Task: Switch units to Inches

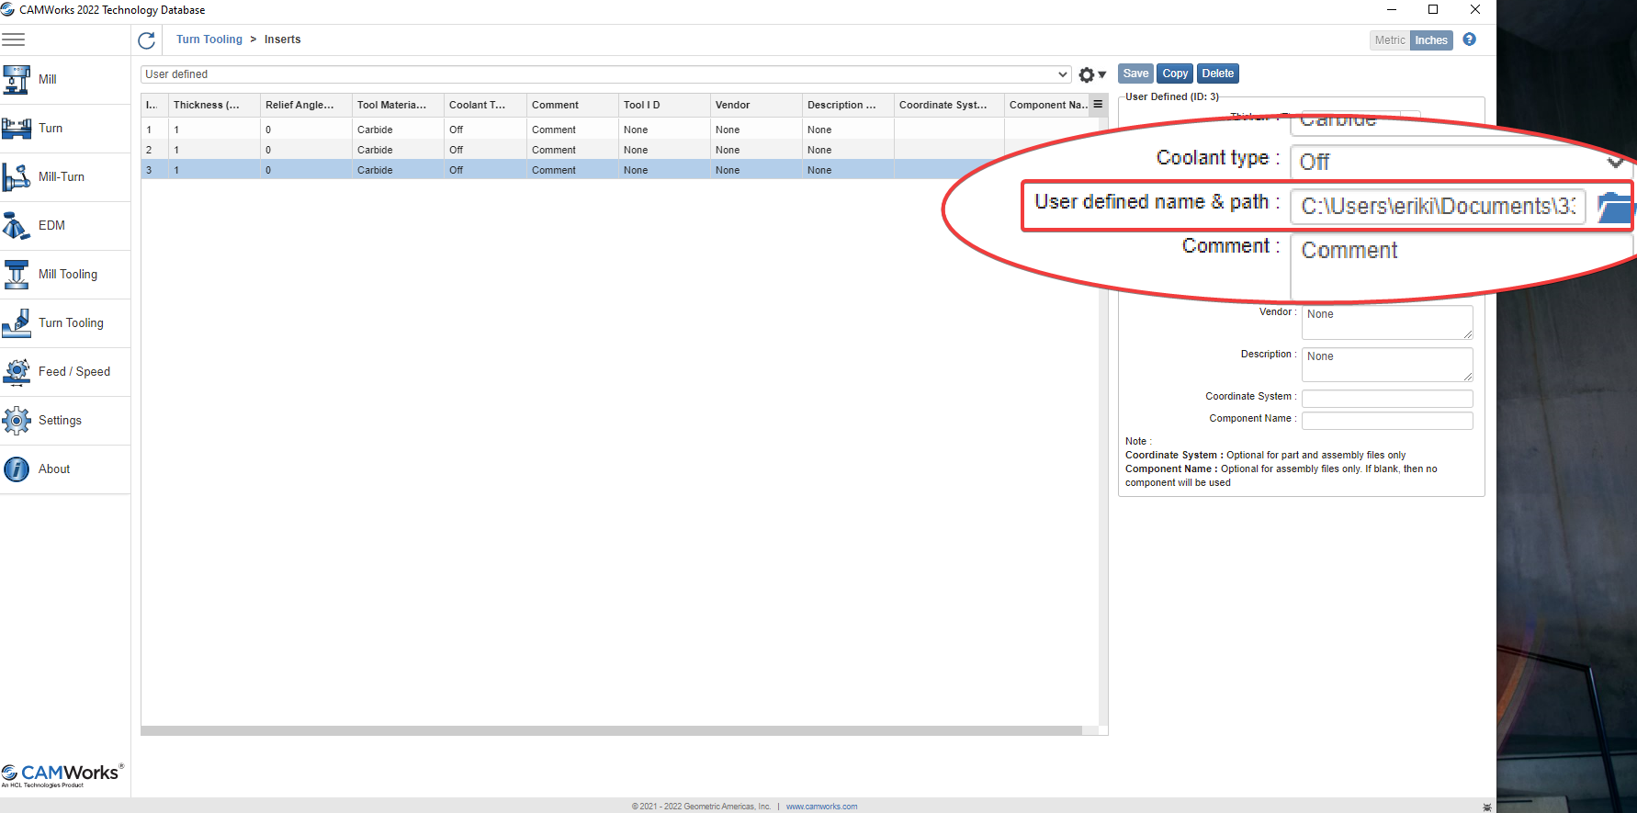Action: (x=1431, y=40)
